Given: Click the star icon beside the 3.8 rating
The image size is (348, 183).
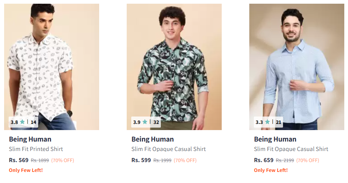Looking at the screenshot, I should click(22, 122).
